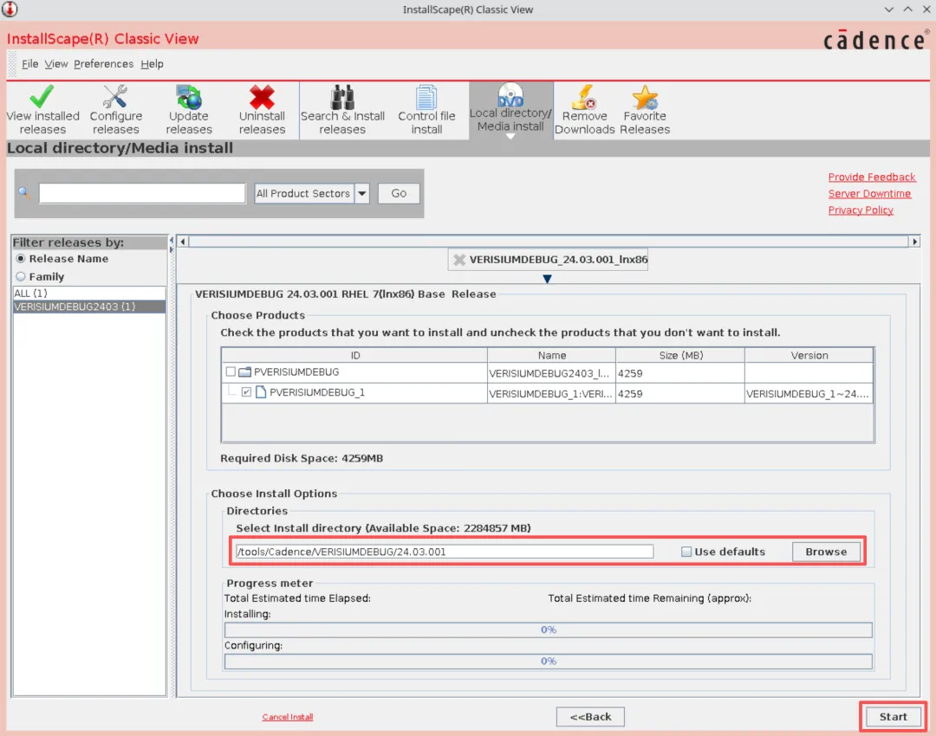Click the Cadence logo
936x736 pixels.
[875, 40]
